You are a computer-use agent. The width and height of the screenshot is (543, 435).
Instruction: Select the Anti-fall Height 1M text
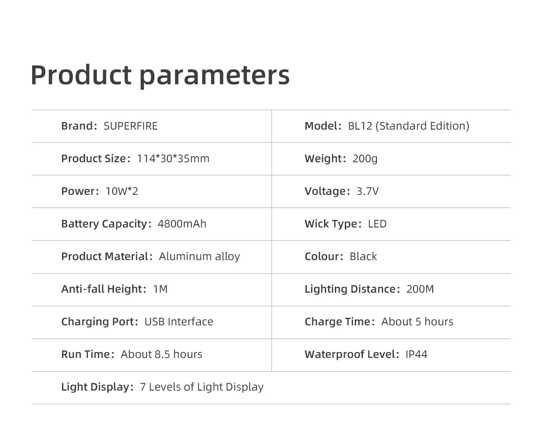(x=114, y=289)
